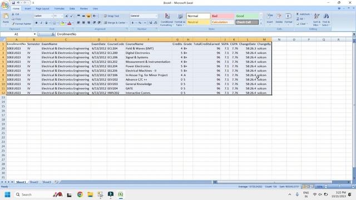Click the Cut command
The width and height of the screenshot is (356, 200).
click(16, 14)
